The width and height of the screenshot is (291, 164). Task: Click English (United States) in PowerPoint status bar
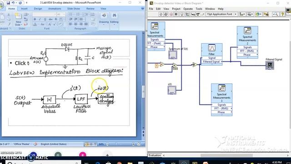tap(54, 144)
